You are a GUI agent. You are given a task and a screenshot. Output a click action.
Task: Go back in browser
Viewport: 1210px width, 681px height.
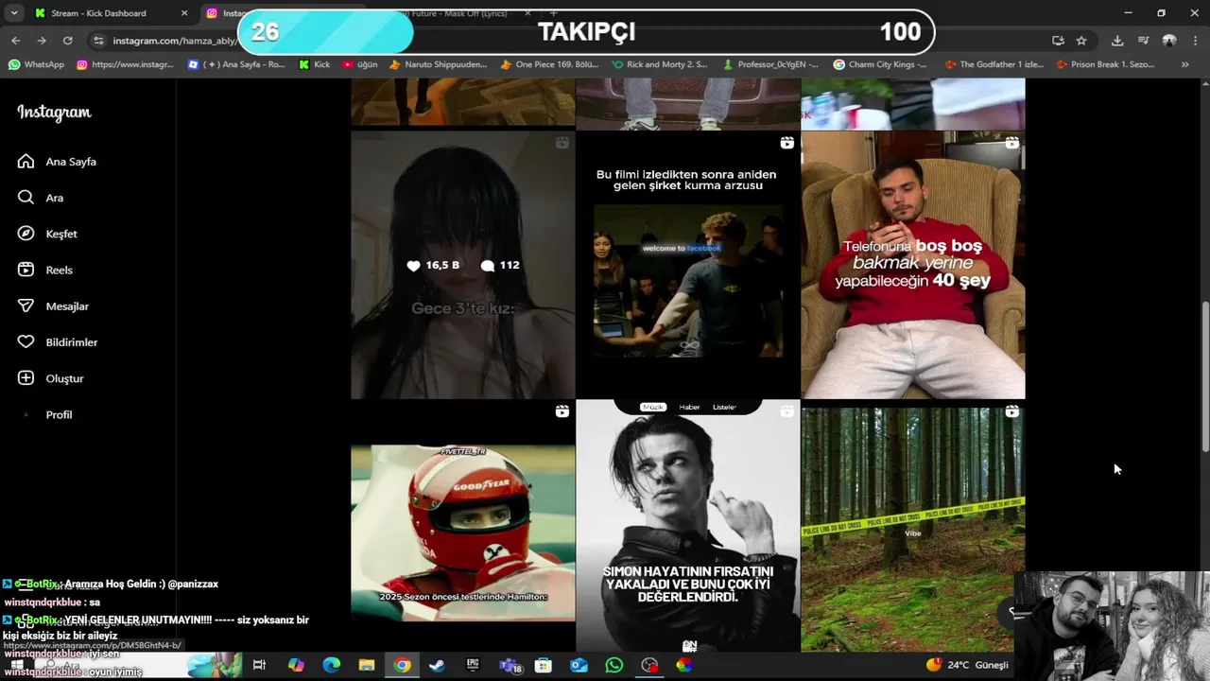coord(16,41)
